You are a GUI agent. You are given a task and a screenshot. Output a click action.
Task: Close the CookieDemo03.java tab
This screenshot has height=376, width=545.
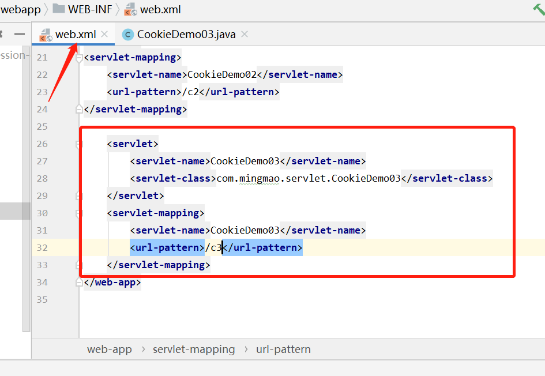click(x=245, y=34)
